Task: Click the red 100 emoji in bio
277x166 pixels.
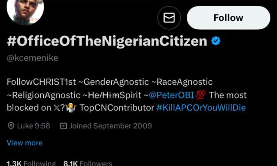Action: [x=201, y=94]
